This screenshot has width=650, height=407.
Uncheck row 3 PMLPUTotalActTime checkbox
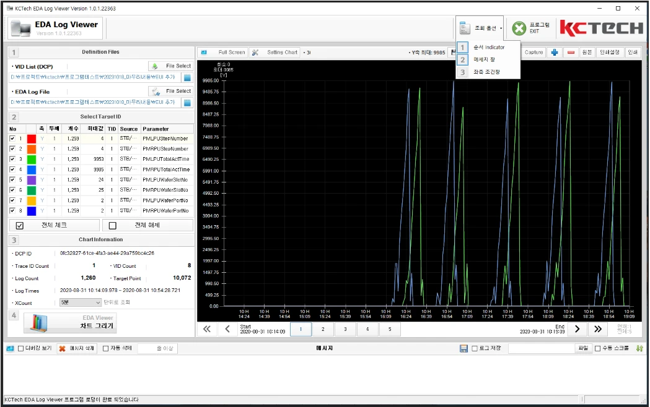pyautogui.click(x=12, y=159)
